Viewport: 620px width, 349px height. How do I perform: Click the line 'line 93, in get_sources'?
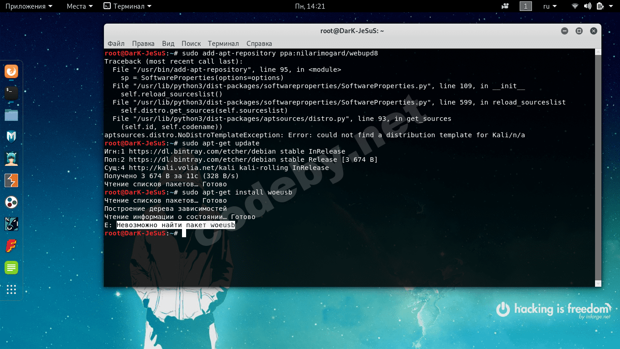coord(282,119)
